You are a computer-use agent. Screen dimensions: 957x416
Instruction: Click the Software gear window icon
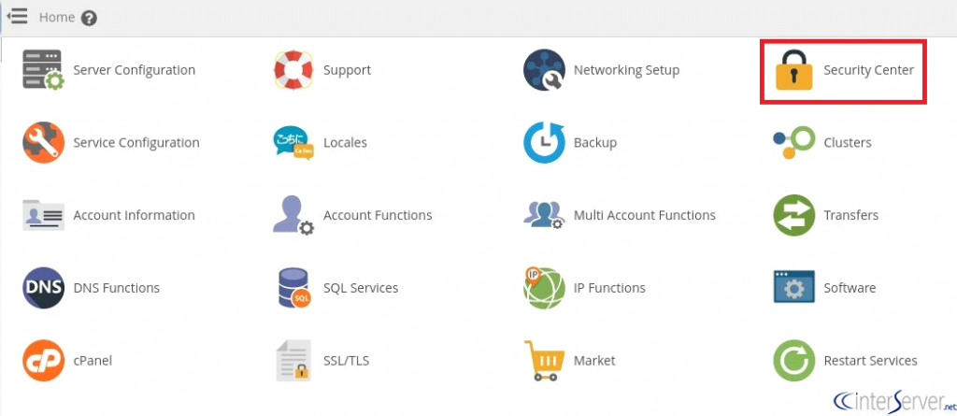coord(793,287)
